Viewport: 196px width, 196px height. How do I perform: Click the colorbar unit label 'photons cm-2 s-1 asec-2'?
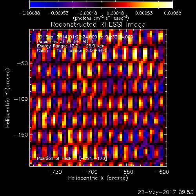pos(101,18)
